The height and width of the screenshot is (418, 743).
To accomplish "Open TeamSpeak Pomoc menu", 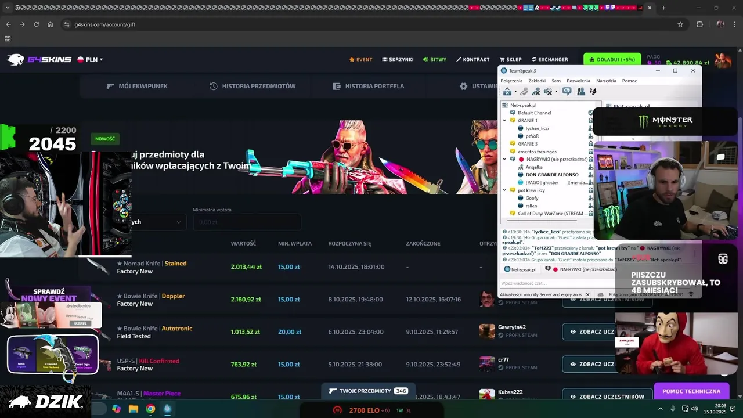I will point(629,81).
